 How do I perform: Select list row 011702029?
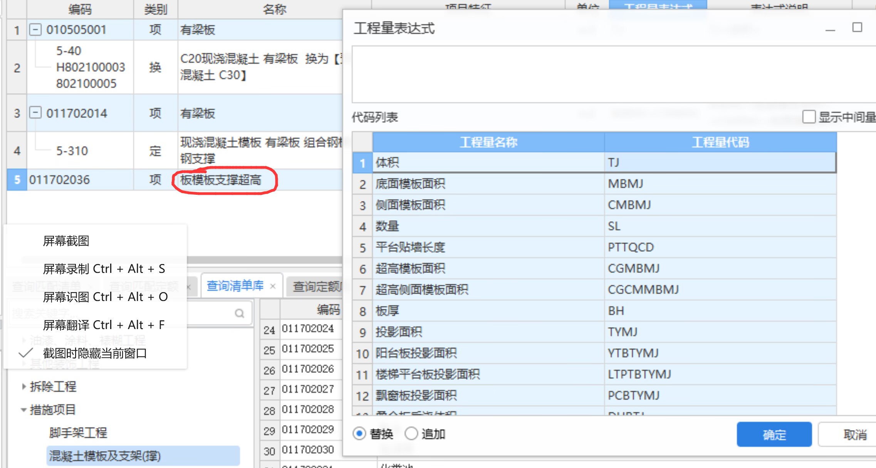click(x=301, y=430)
